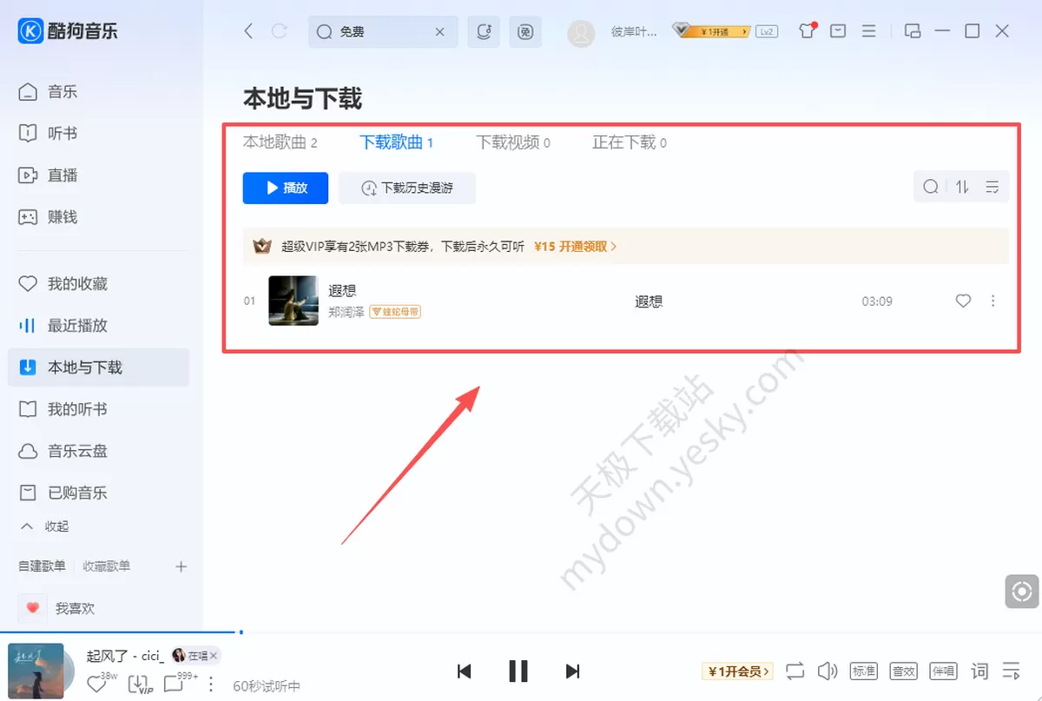The width and height of the screenshot is (1042, 701).
Task: Click the 免 free-listening icon
Action: [525, 32]
